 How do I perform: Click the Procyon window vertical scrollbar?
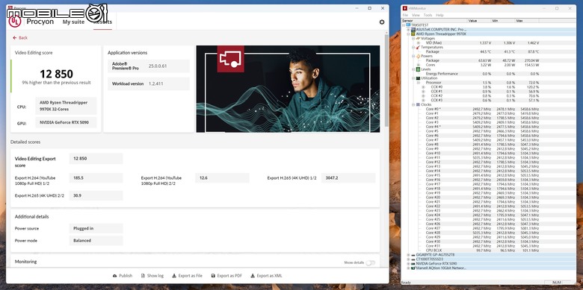386,80
